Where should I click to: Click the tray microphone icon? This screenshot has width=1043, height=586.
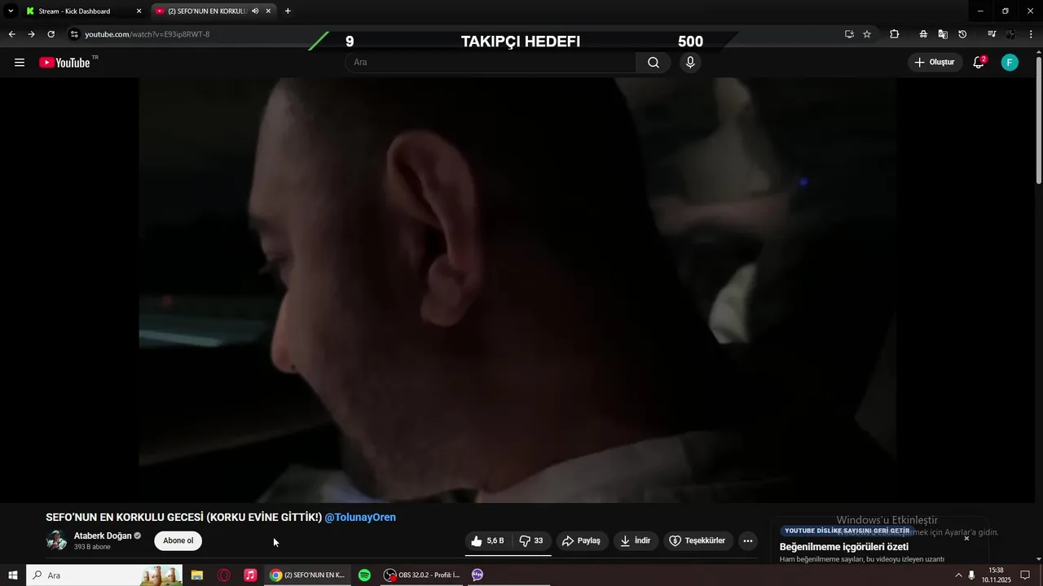click(x=971, y=575)
